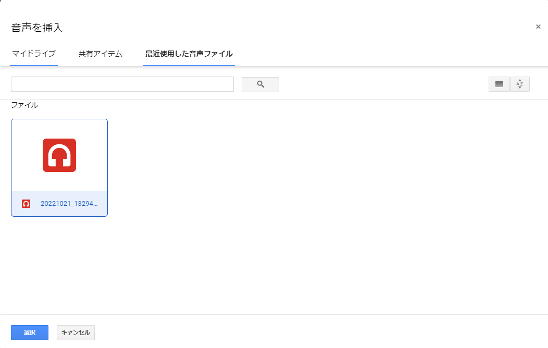Click the 音声を挿入 dialog title
The height and width of the screenshot is (348, 548).
pyautogui.click(x=37, y=28)
